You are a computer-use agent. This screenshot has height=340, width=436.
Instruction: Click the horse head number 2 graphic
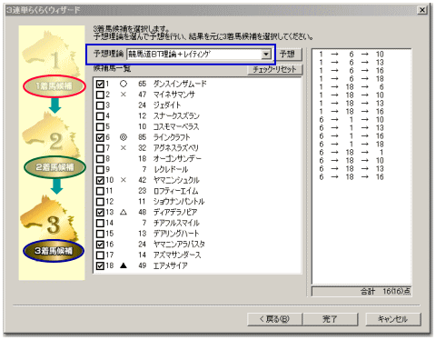[x=51, y=135]
